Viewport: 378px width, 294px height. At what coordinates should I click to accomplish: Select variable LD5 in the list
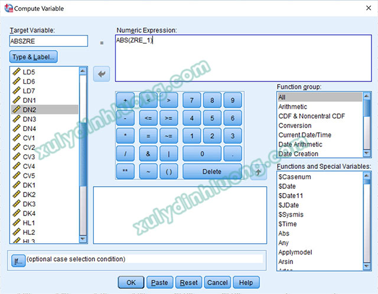(x=45, y=72)
